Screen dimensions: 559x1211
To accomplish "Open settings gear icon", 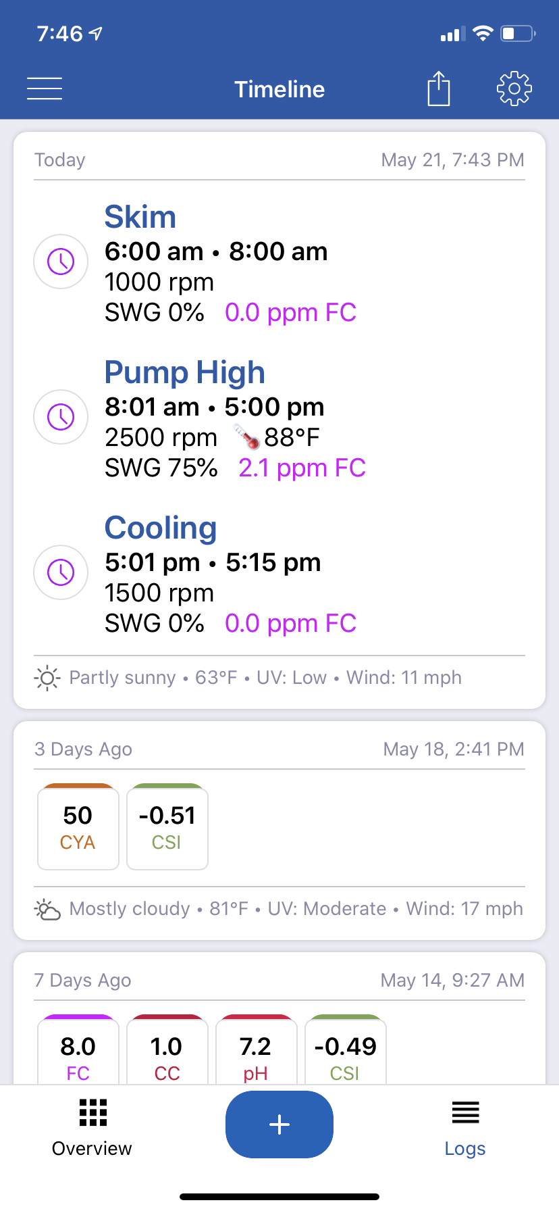I will point(514,89).
